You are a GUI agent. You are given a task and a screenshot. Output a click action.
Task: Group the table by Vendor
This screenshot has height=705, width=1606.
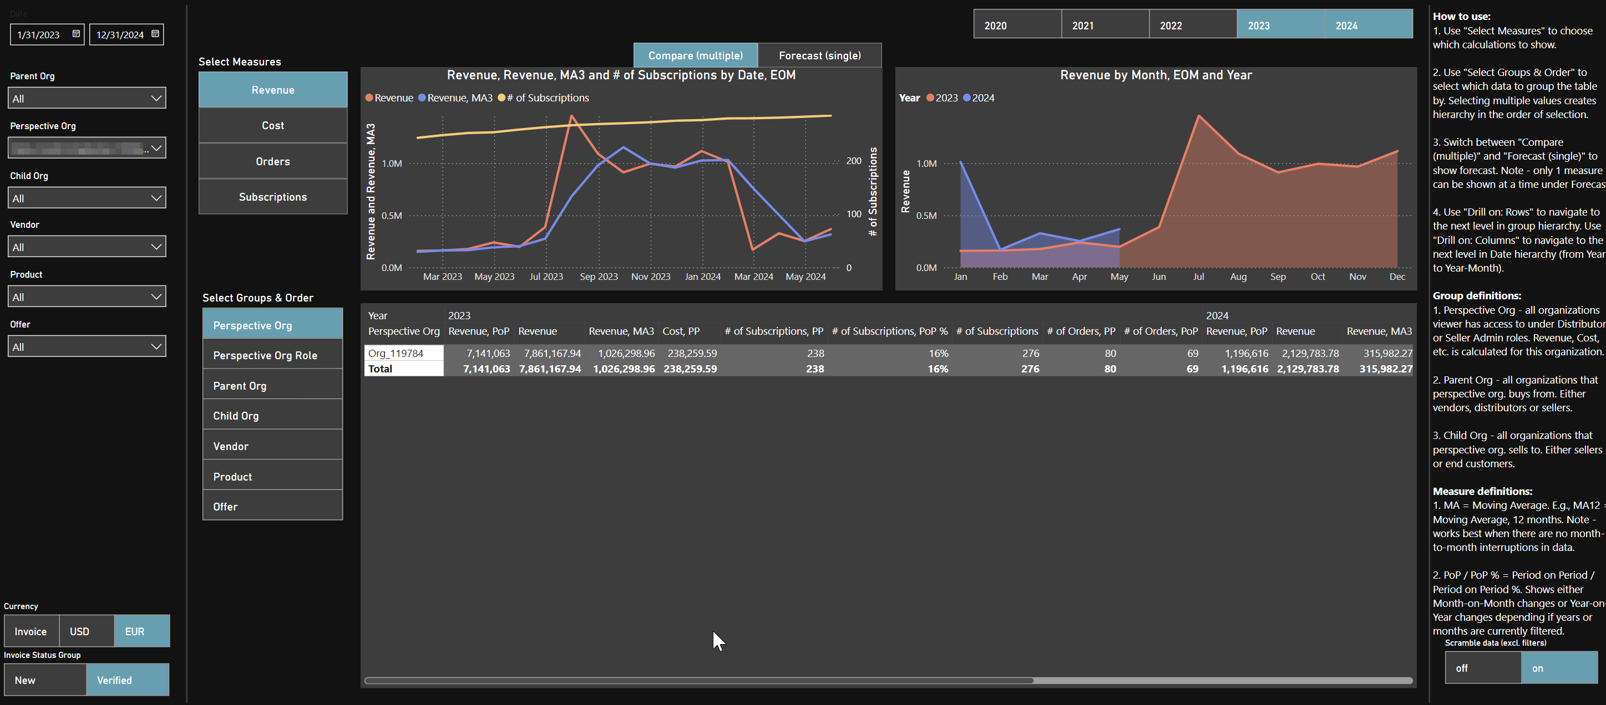point(272,447)
